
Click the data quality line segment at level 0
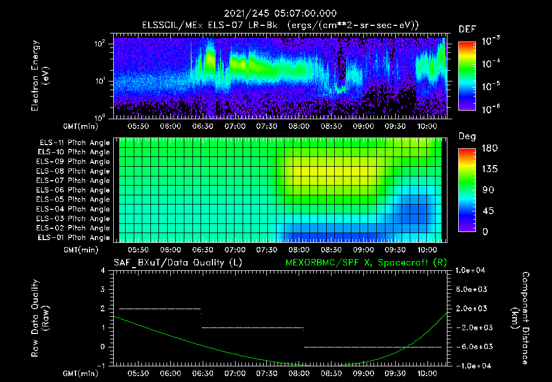pyautogui.click(x=373, y=347)
